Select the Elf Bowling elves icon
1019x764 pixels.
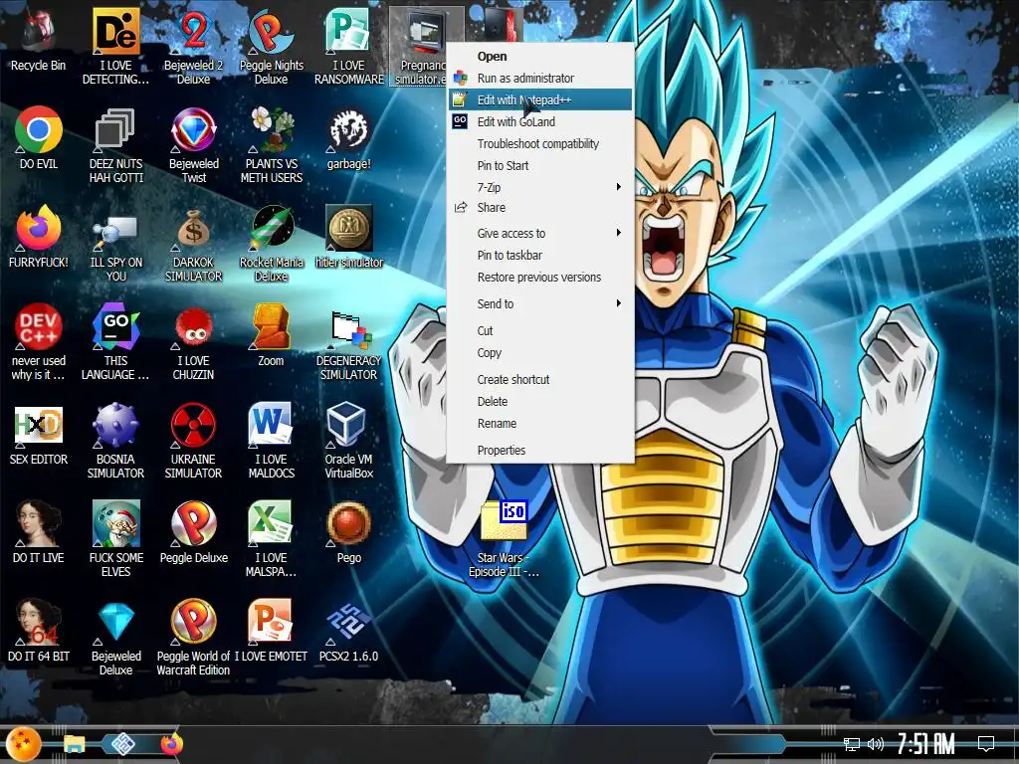pyautogui.click(x=115, y=538)
